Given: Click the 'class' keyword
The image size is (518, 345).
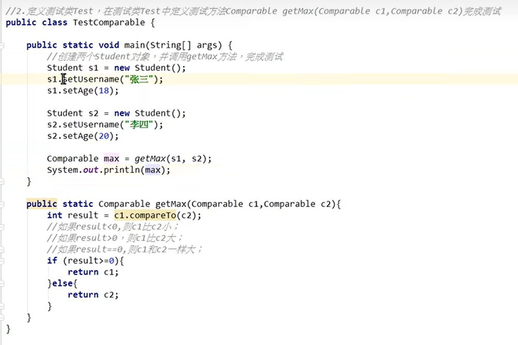Looking at the screenshot, I should tap(55, 22).
